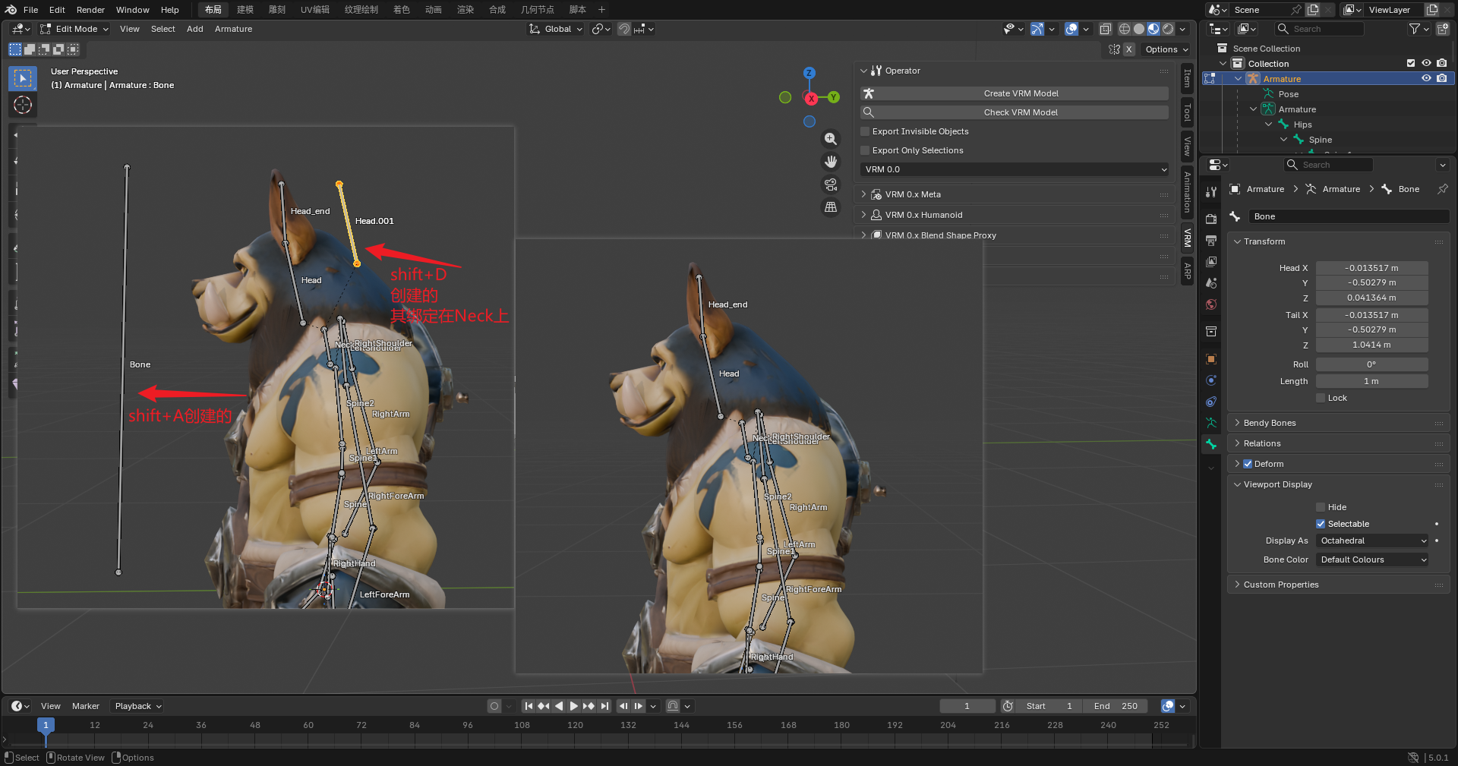Open the Object Constraints properties tab
Image resolution: width=1458 pixels, height=766 pixels.
1211,402
